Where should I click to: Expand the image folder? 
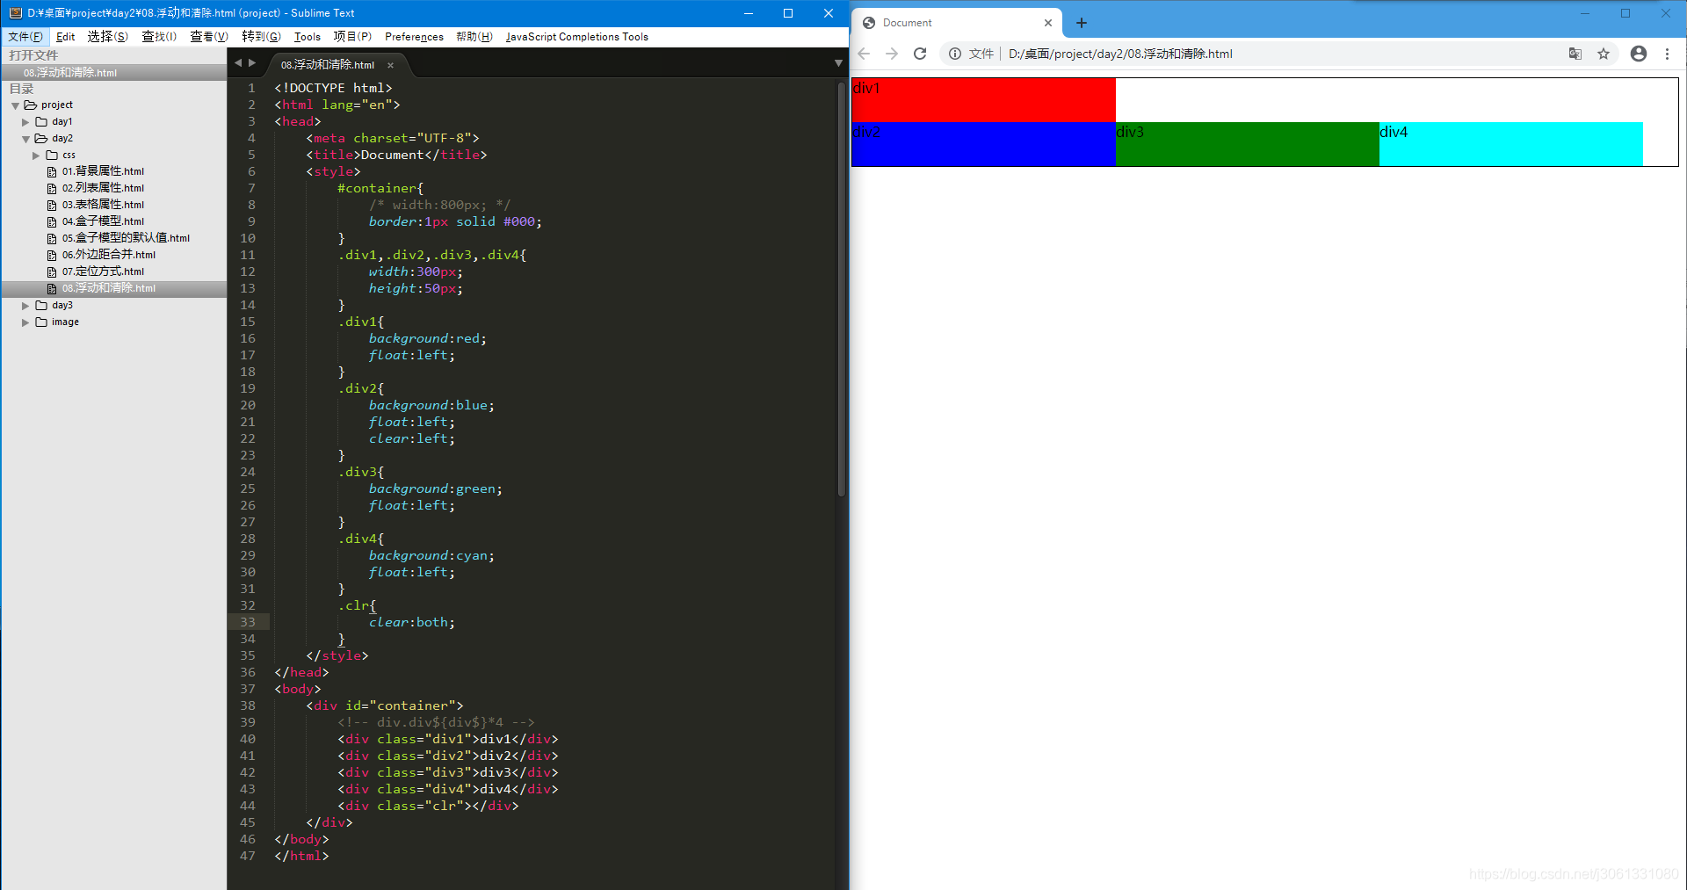click(x=25, y=322)
